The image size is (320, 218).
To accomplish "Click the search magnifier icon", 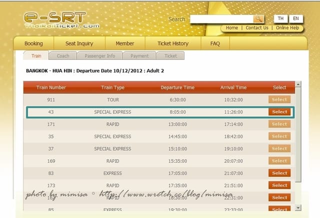I will click(258, 19).
